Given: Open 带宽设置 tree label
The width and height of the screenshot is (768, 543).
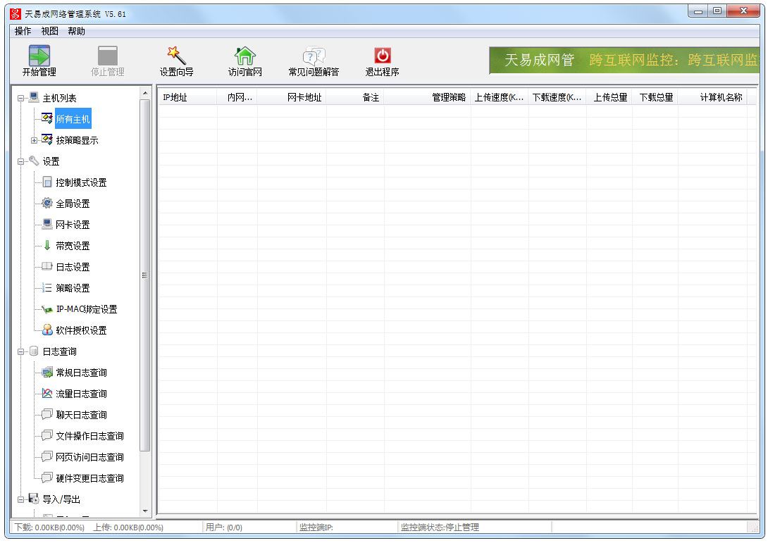Looking at the screenshot, I should click(x=73, y=246).
